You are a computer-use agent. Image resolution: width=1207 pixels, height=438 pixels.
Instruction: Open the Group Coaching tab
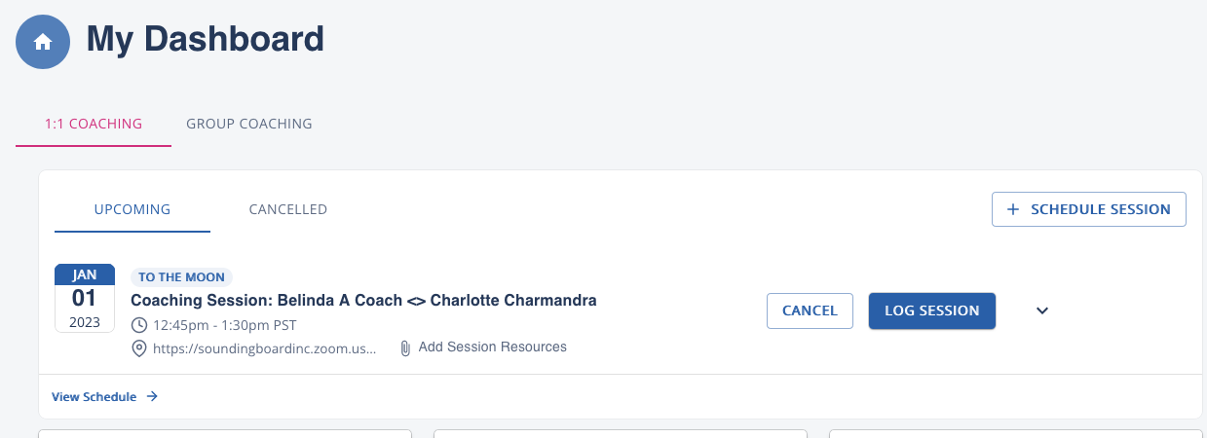point(249,125)
